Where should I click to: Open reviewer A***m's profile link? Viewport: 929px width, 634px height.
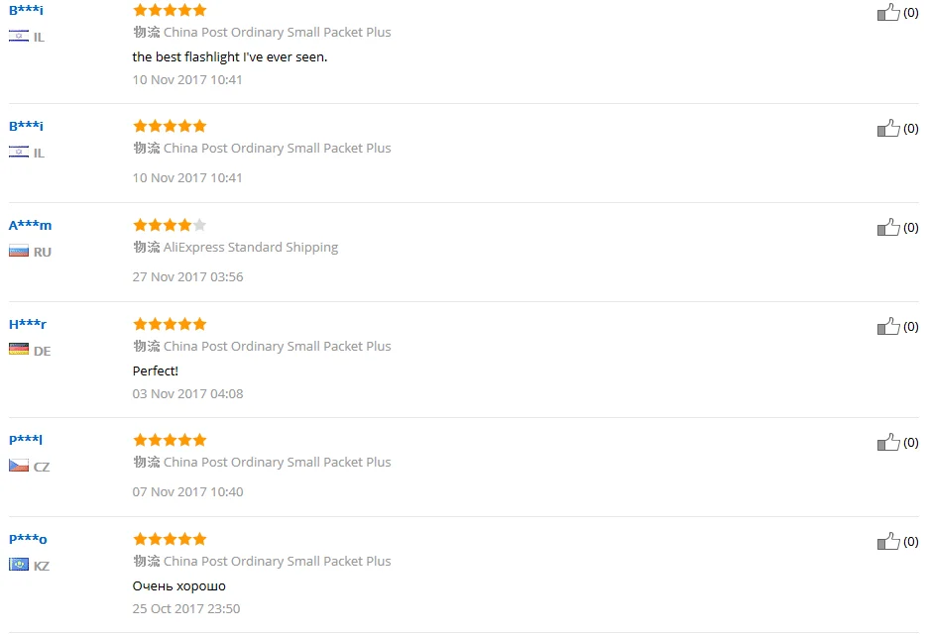[30, 226]
